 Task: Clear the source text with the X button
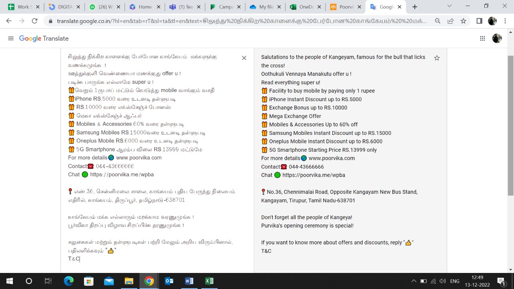point(244,58)
